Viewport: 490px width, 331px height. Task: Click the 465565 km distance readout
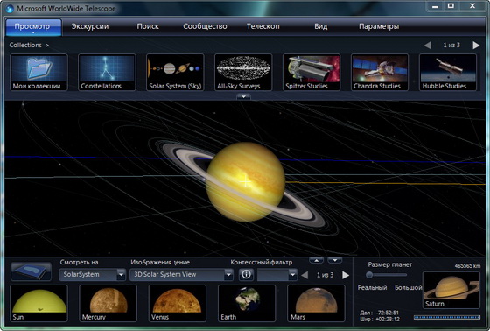467,266
